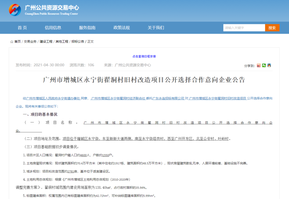This screenshot has height=199, width=289.
Task: Open the 首页 navigation menu item
Action: (22, 28)
